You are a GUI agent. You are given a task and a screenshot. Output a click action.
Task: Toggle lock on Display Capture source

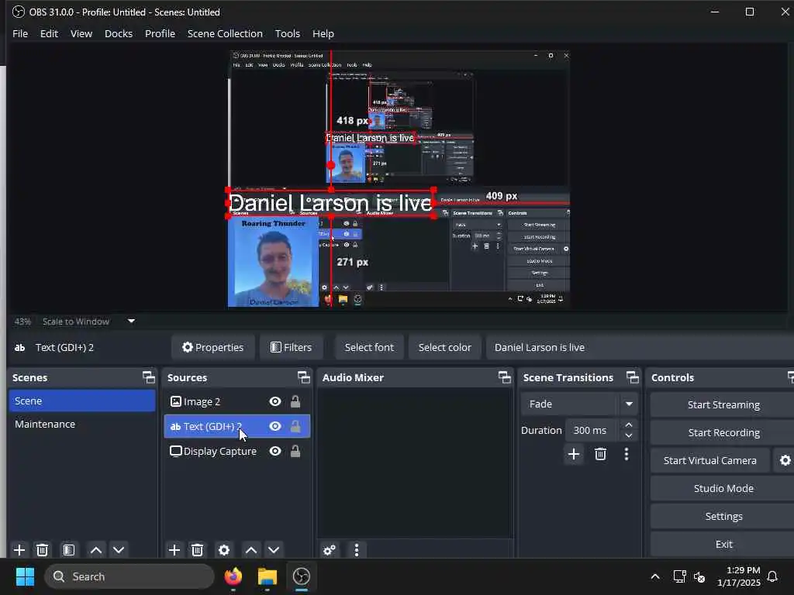295,452
